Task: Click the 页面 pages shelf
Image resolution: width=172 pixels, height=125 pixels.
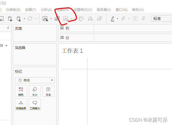Action: point(35,33)
